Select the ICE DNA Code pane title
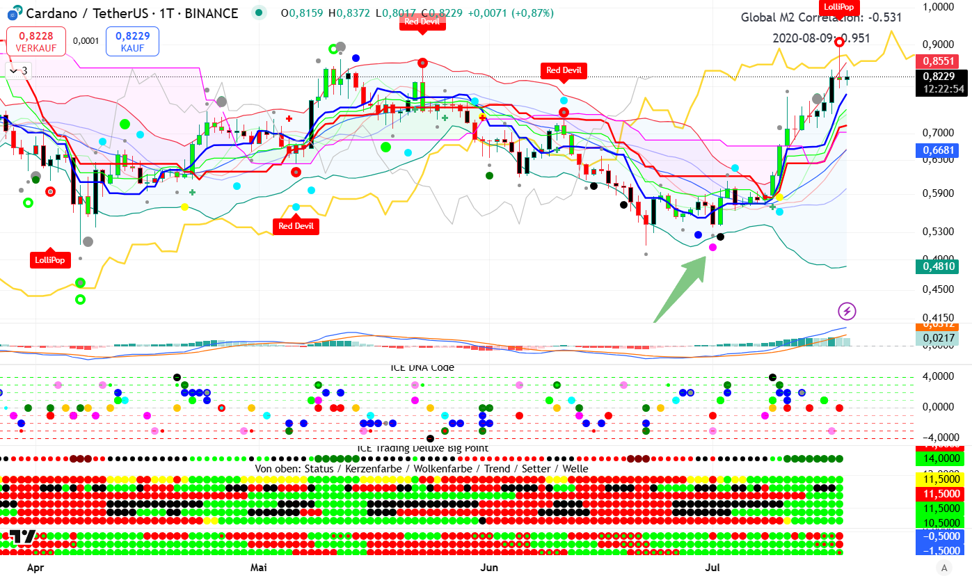The image size is (972, 576). [x=422, y=368]
